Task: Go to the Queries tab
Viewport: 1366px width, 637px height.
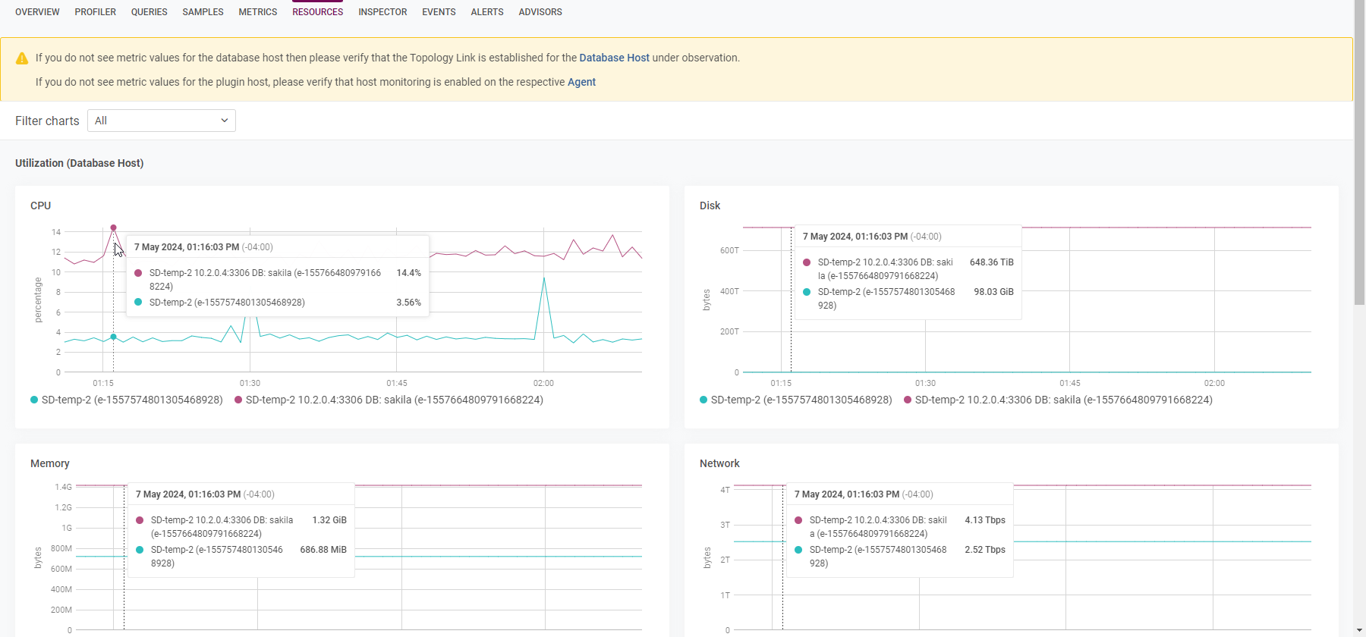Action: [x=149, y=12]
